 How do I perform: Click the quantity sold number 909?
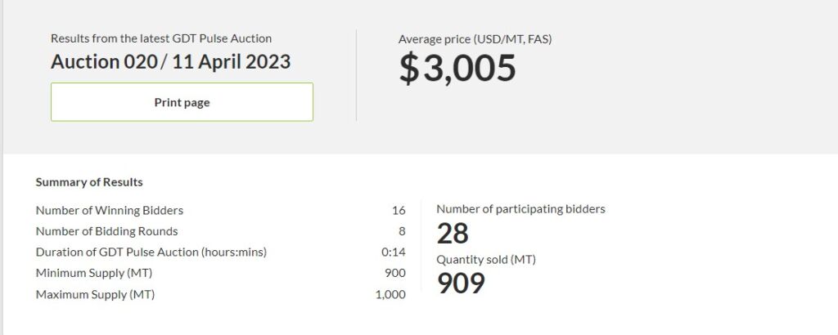(461, 283)
